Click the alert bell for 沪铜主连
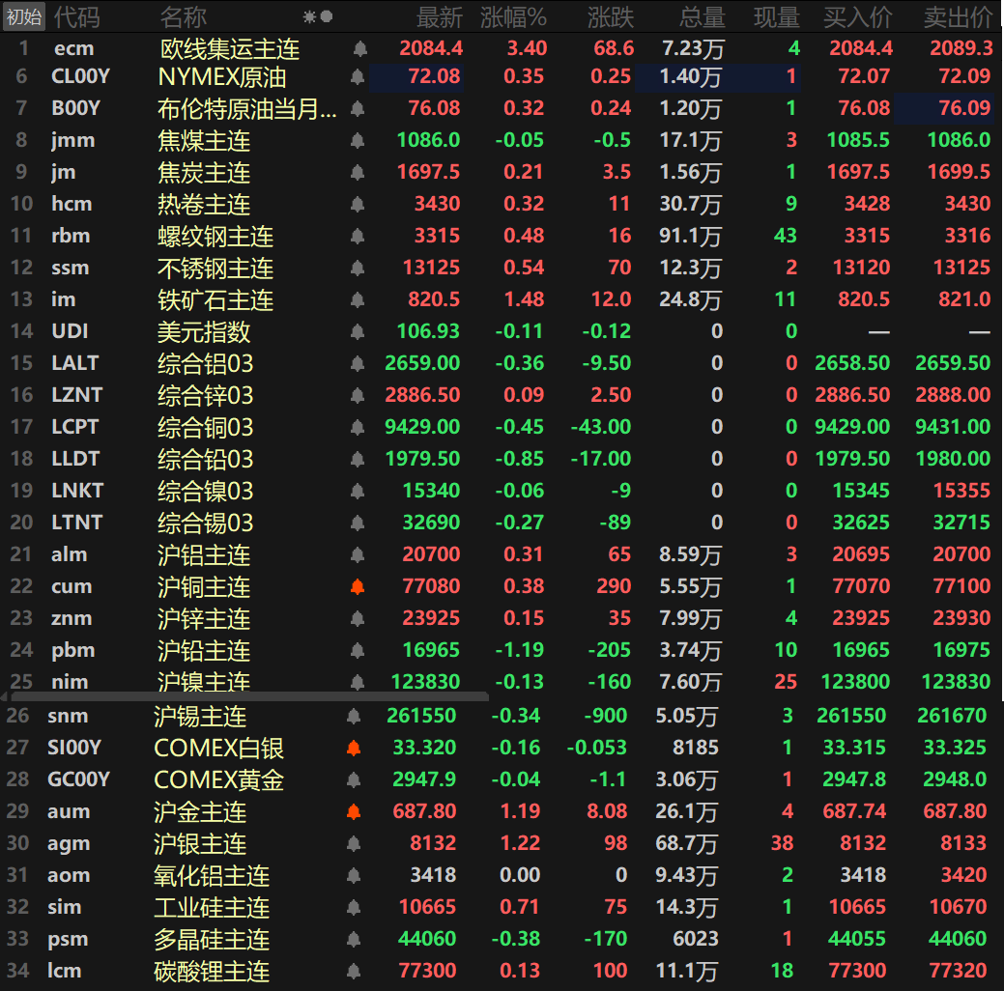This screenshot has height=991, width=1004. tap(358, 586)
